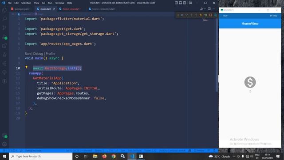Expand the run/debug dropdown arrow in editor
Image resolution: width=284 pixels, height=160 pixels.
205,9
